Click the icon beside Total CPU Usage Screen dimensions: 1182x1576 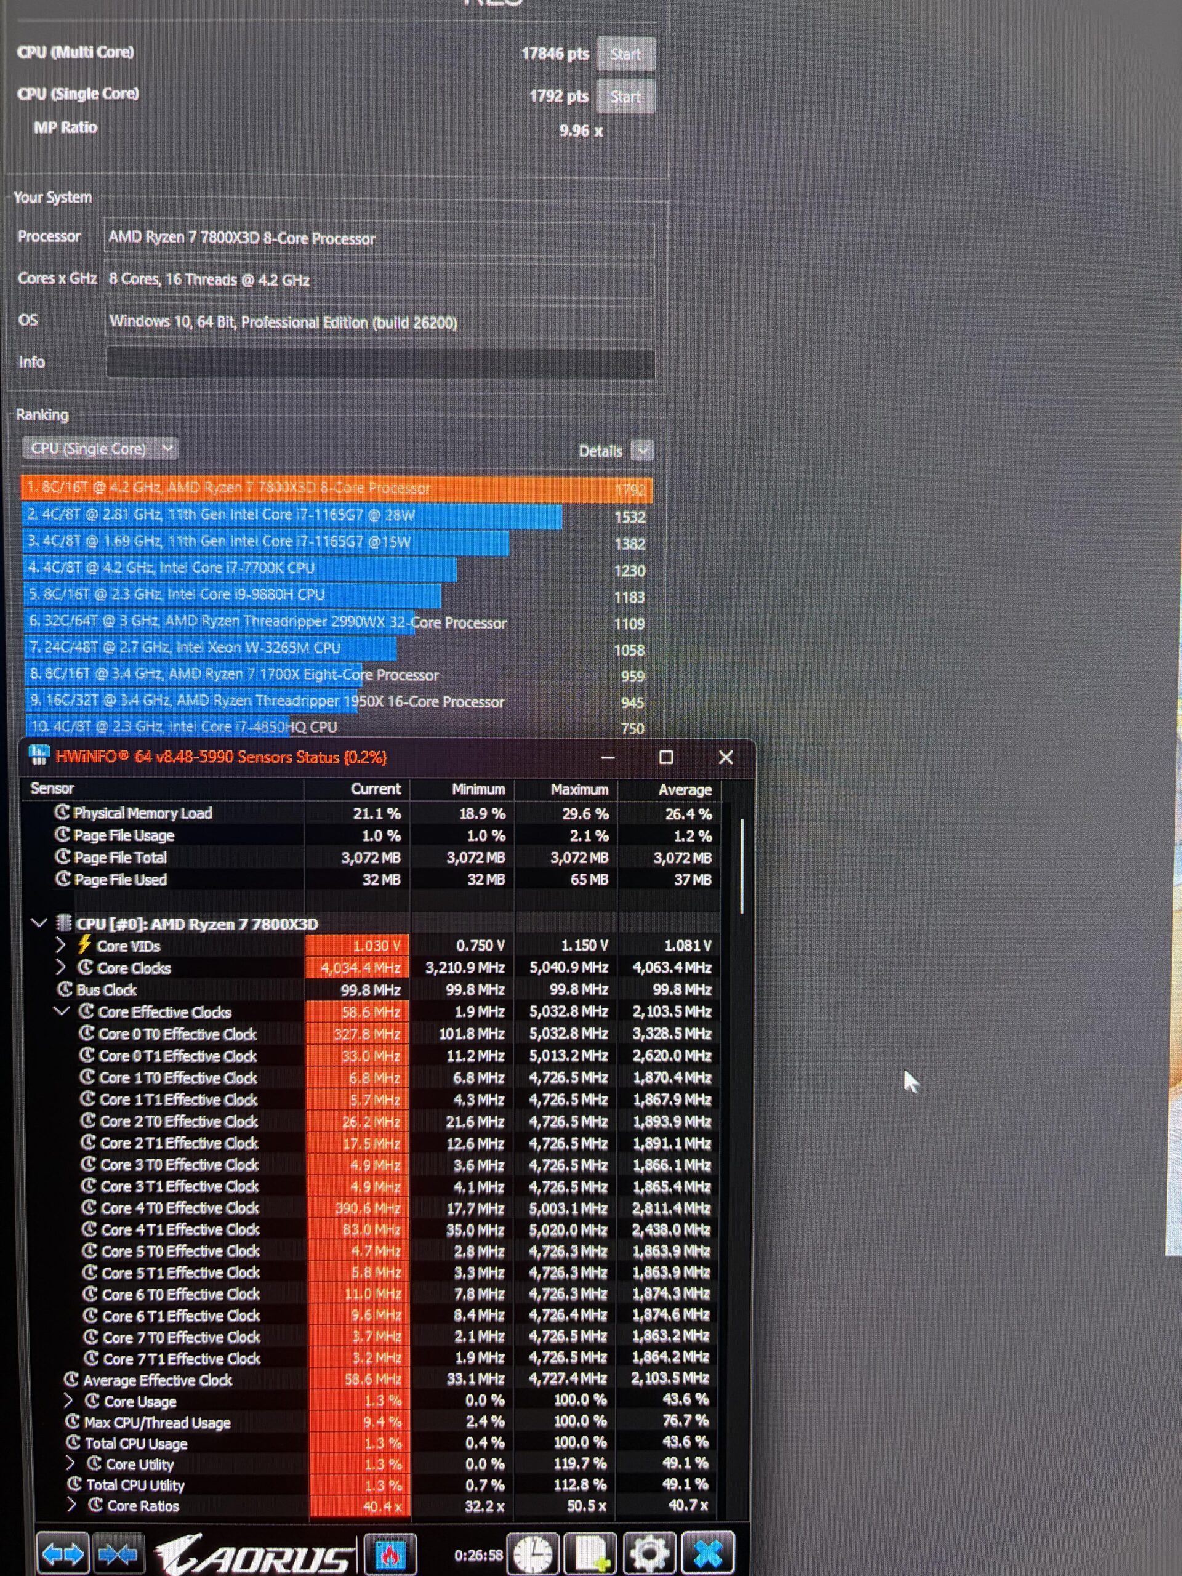[x=73, y=1443]
